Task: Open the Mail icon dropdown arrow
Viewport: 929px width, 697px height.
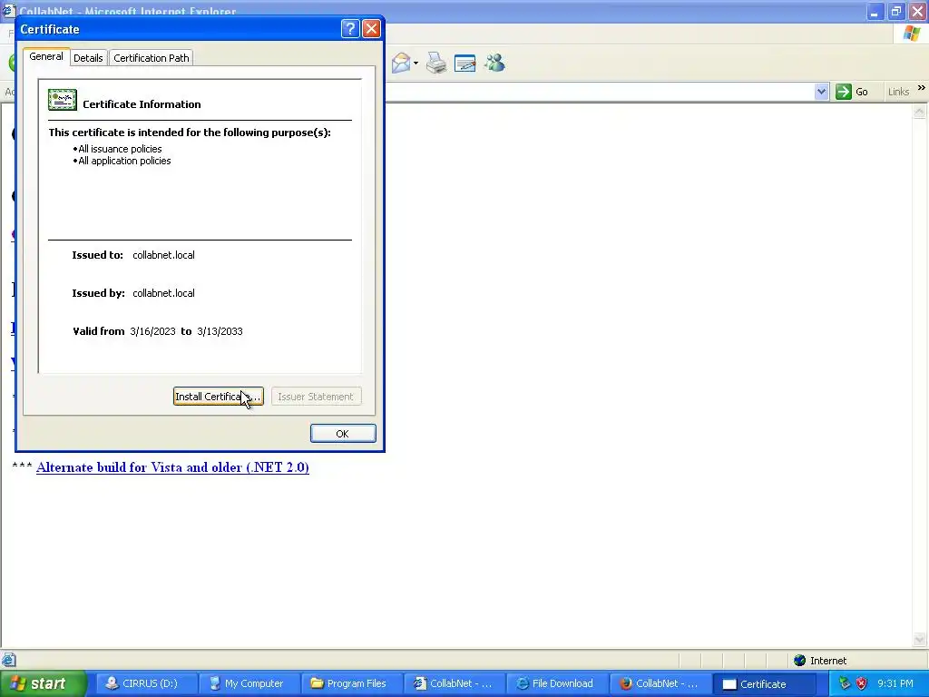Action: tap(416, 63)
